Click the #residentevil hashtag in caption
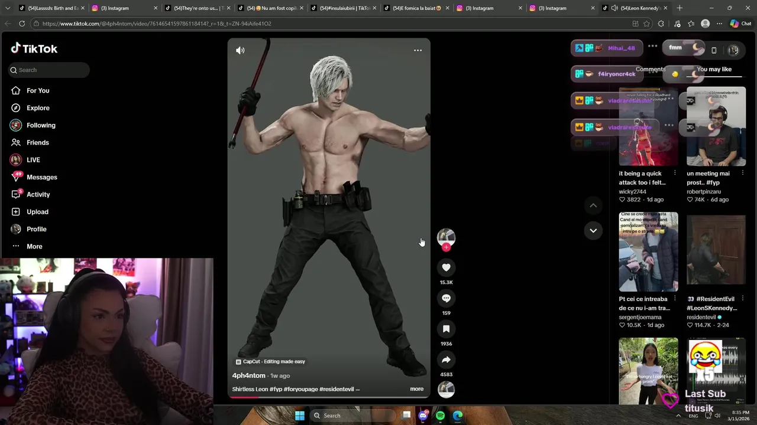This screenshot has width=757, height=425. tap(337, 389)
